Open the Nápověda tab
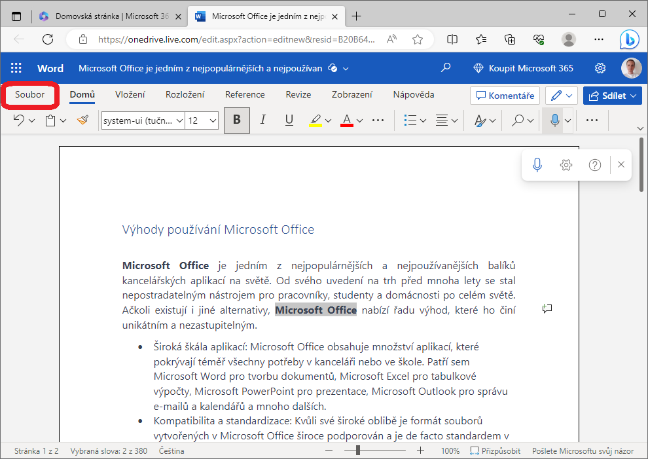The image size is (648, 459). (x=414, y=95)
